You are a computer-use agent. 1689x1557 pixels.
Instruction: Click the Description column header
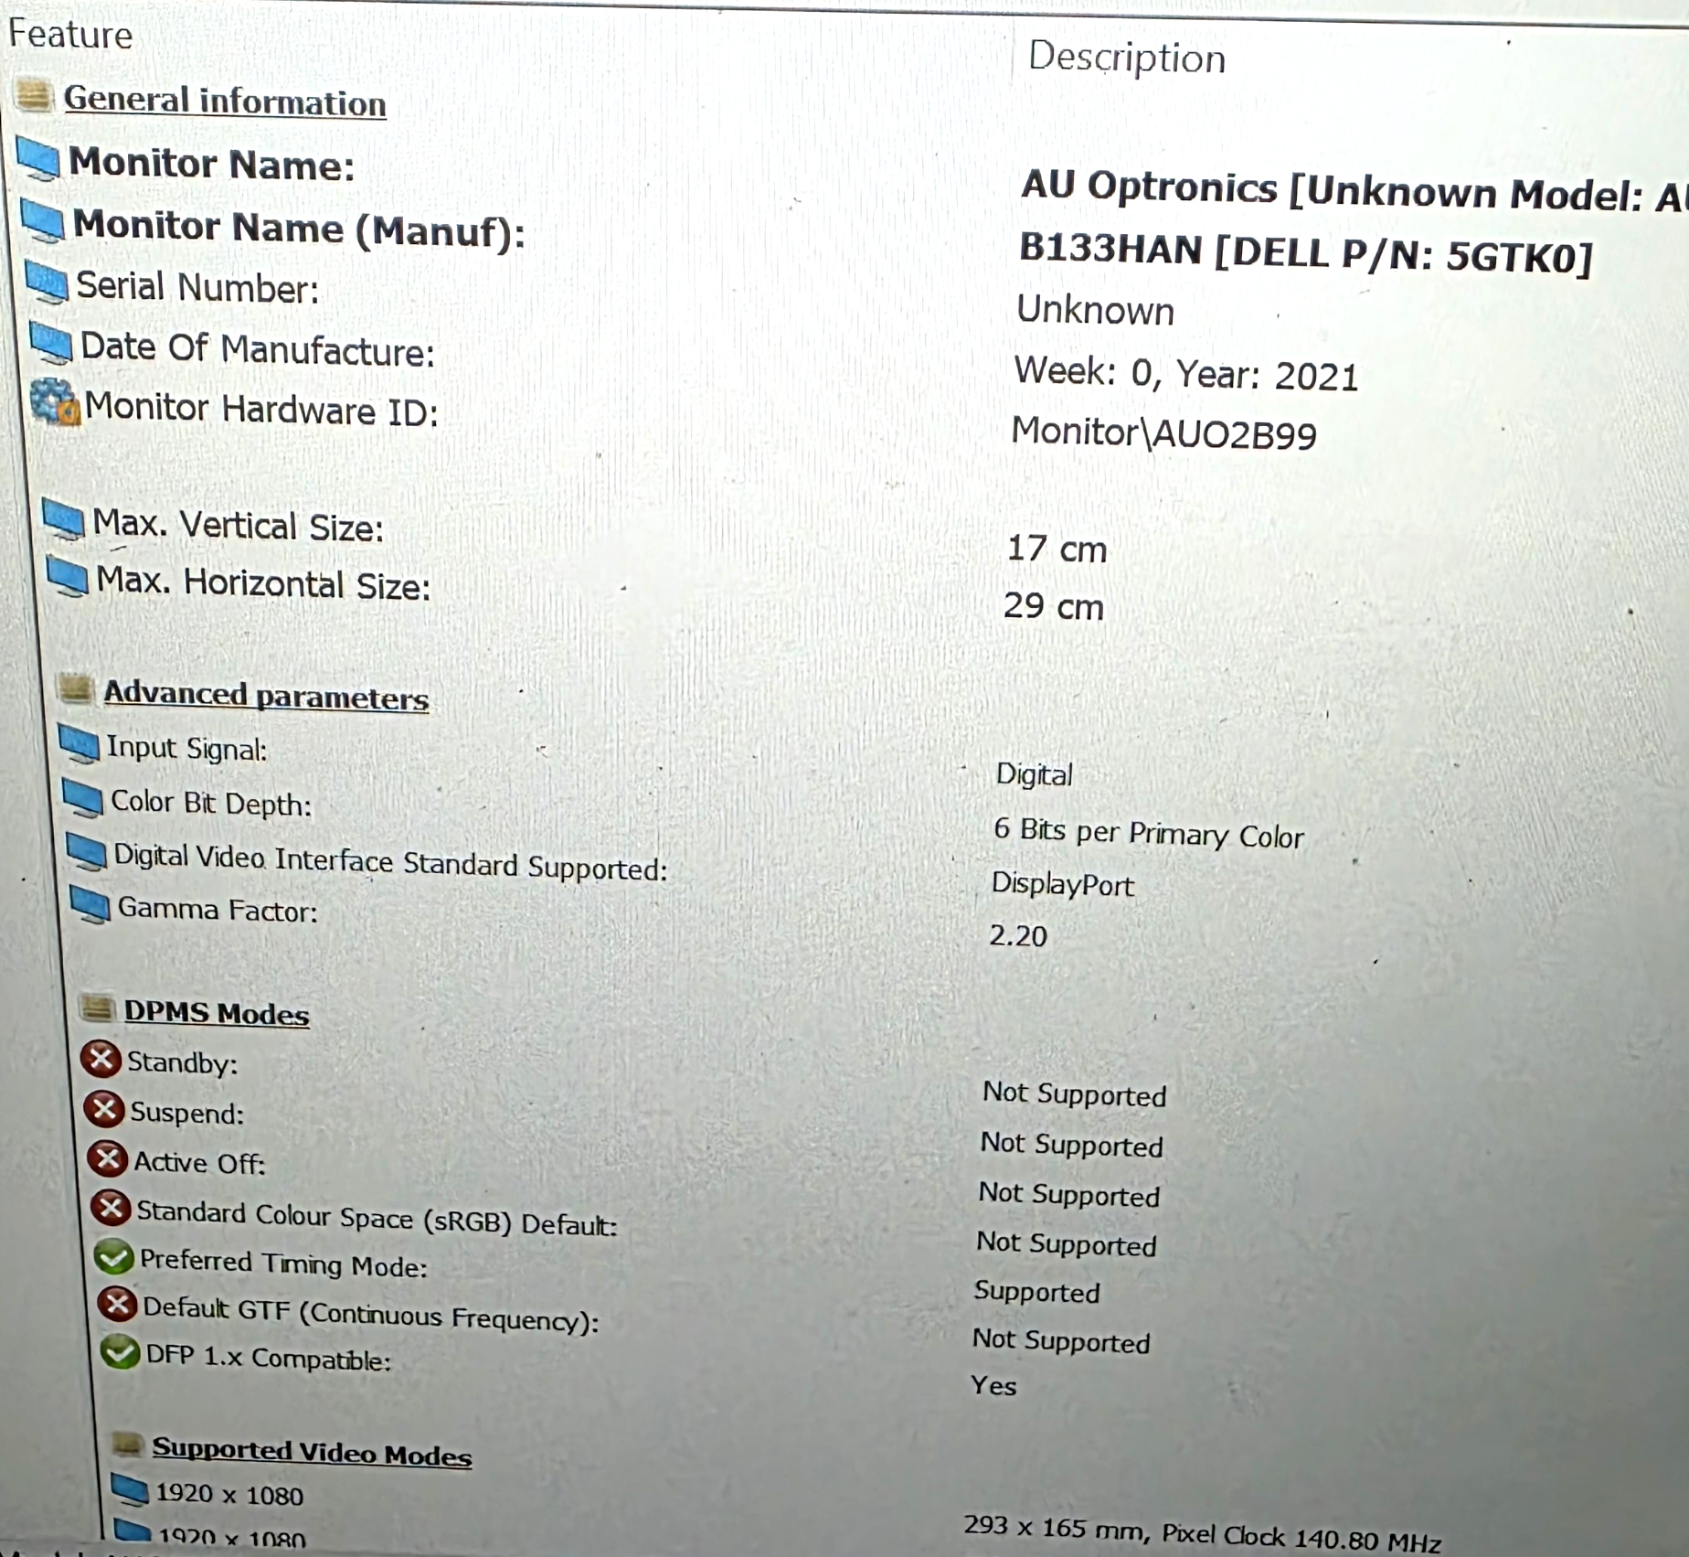(1126, 57)
